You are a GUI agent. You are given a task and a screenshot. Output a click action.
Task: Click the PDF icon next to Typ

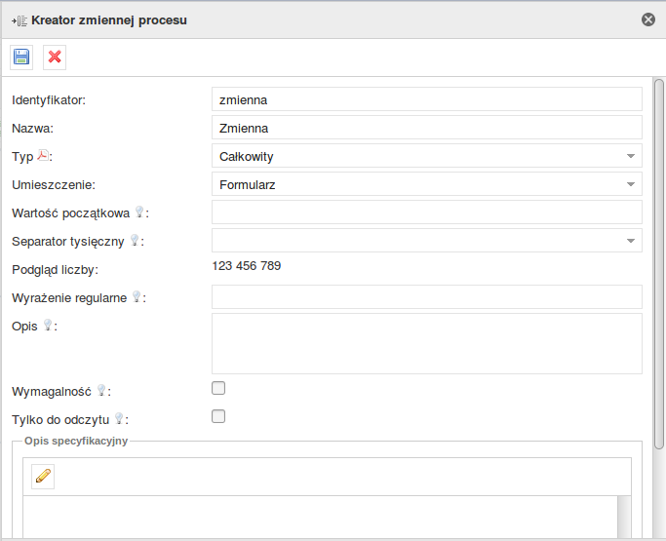pyautogui.click(x=43, y=155)
